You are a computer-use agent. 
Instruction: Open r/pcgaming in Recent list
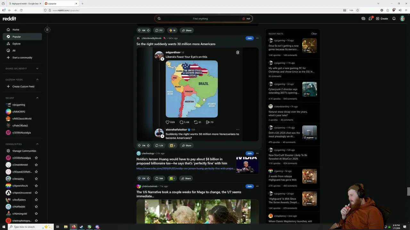22,105
